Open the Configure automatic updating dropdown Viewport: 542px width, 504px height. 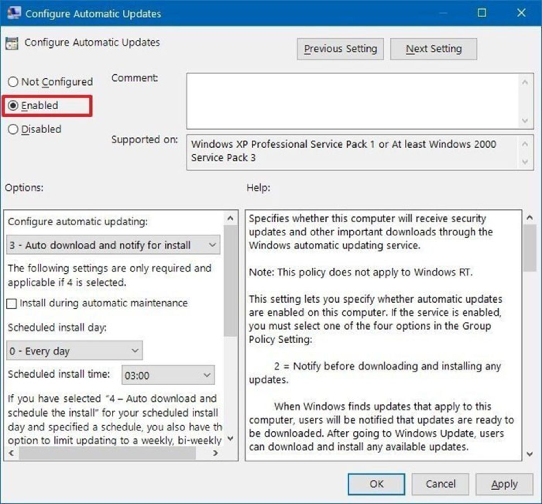[x=113, y=245]
